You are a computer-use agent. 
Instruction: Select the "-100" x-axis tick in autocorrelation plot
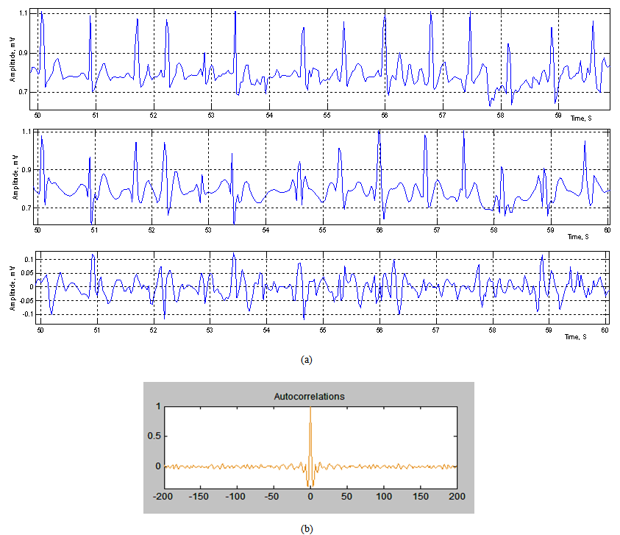[x=237, y=497]
